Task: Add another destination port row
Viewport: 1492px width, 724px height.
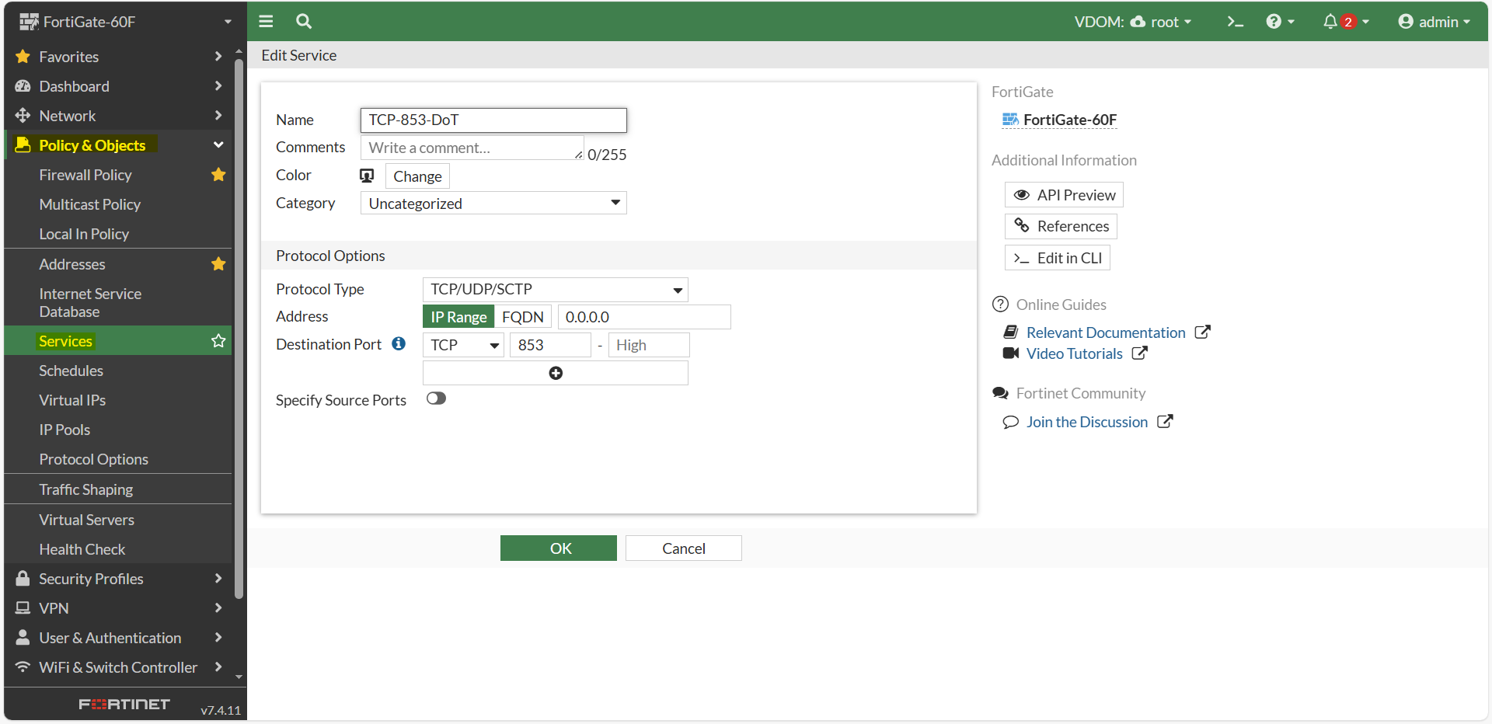Action: 556,373
